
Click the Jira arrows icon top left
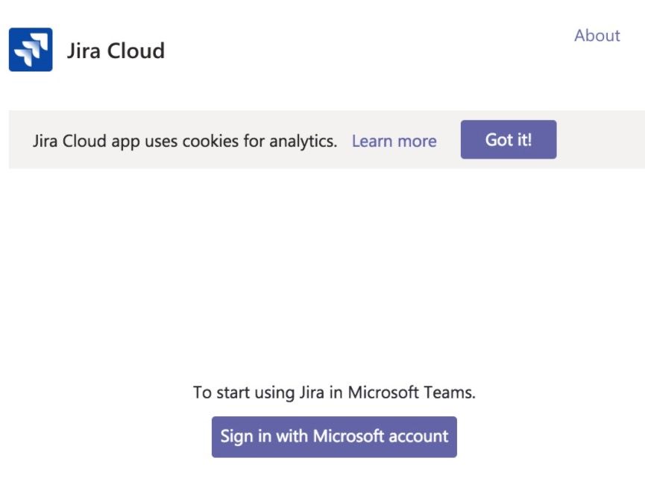(31, 51)
